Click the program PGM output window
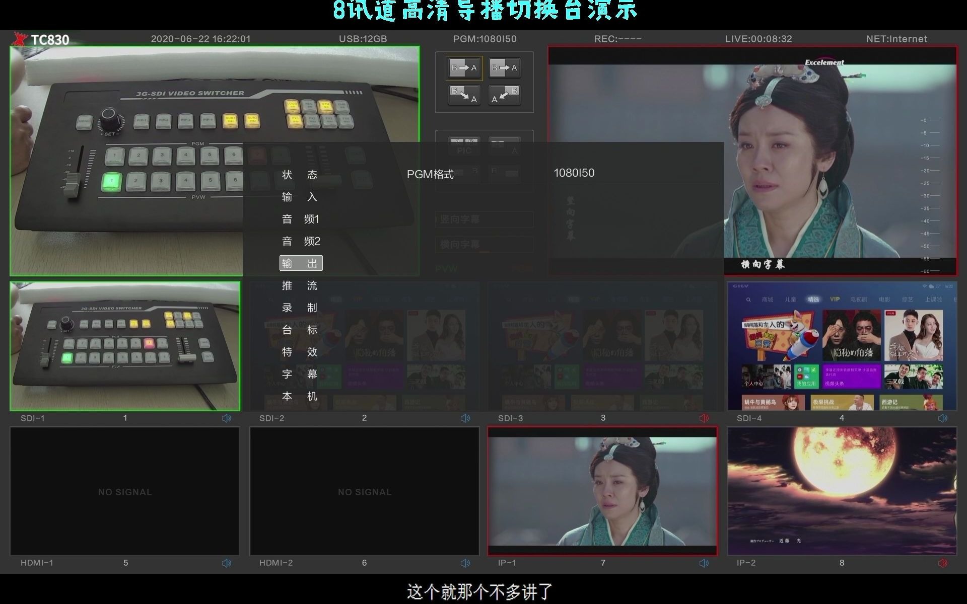 [752, 161]
